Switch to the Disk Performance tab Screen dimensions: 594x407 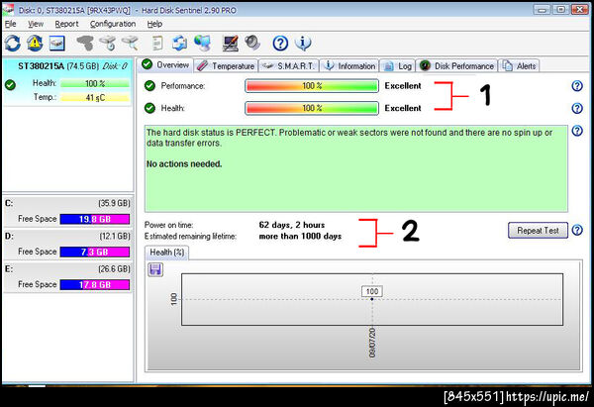click(x=456, y=66)
